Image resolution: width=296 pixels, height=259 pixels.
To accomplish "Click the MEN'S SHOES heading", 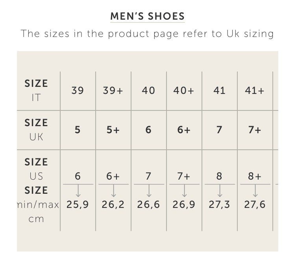I will point(148,17).
